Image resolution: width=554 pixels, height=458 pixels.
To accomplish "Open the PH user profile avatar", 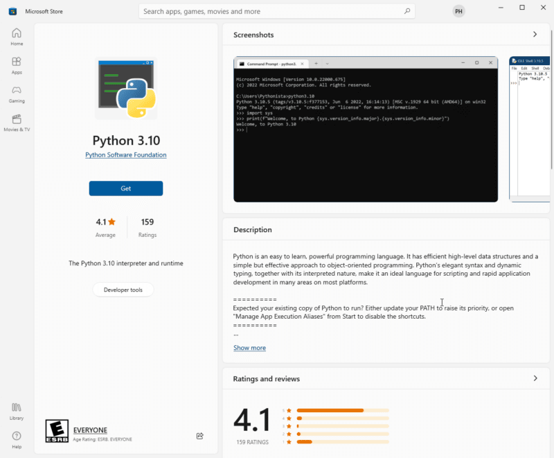I will point(458,11).
